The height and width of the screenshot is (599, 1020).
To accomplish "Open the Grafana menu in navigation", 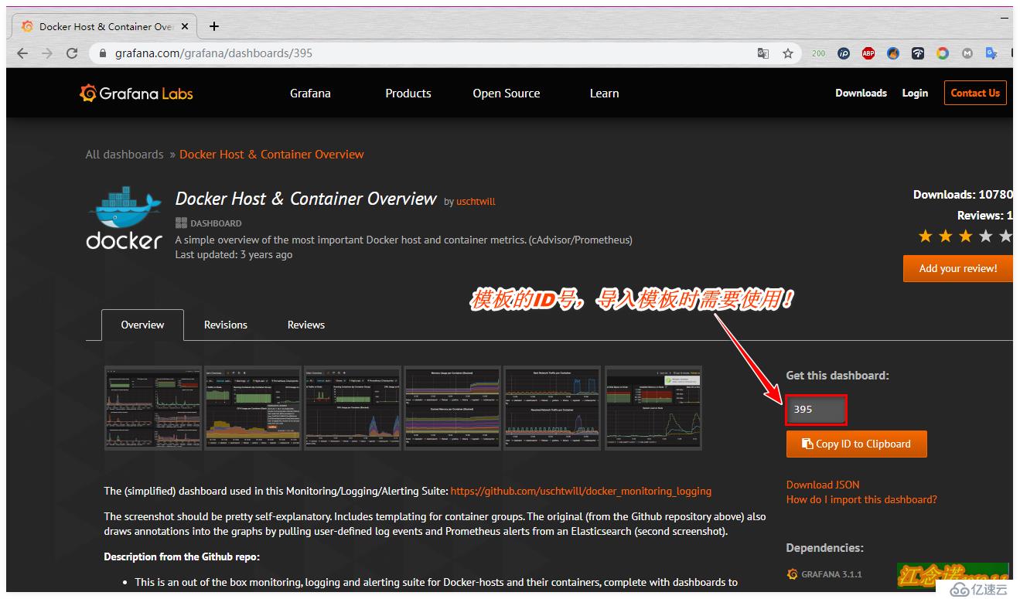I will pyautogui.click(x=310, y=94).
